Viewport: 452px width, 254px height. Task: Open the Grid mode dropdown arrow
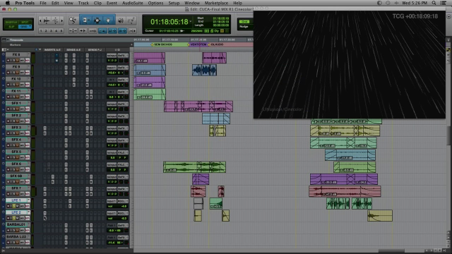(30, 27)
